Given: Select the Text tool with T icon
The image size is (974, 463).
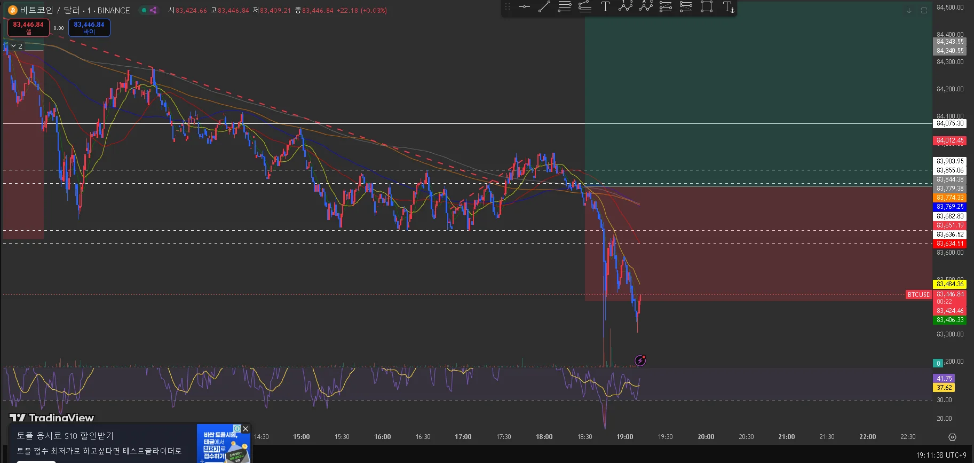Looking at the screenshot, I should coord(605,7).
